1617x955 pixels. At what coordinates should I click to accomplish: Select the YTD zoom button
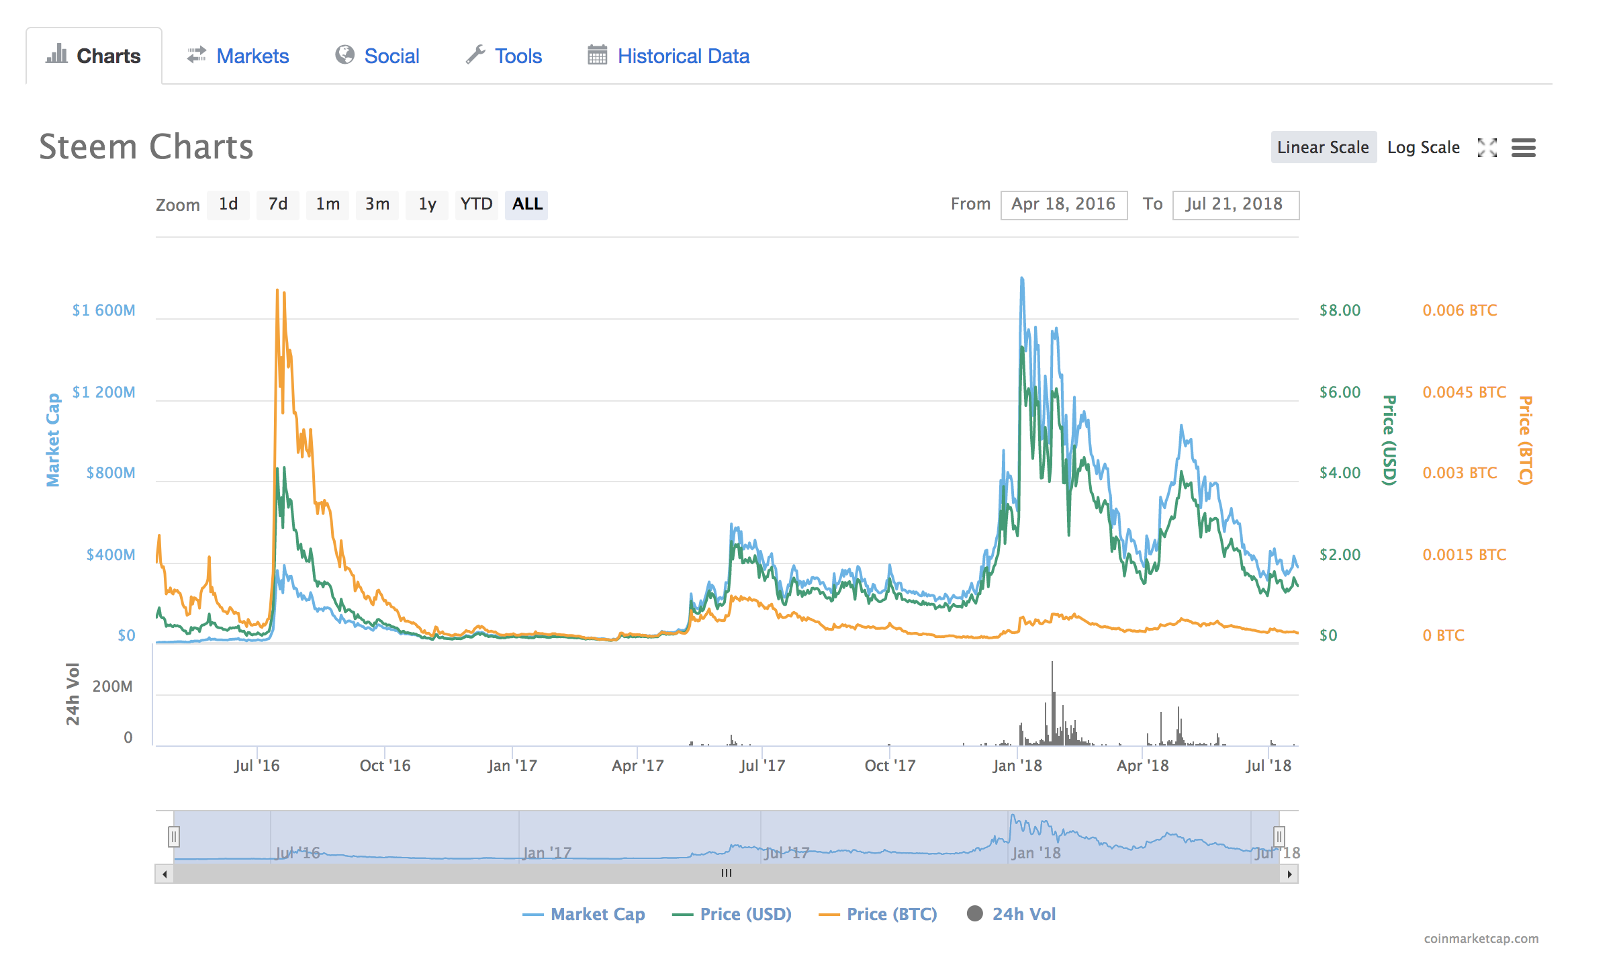(476, 204)
